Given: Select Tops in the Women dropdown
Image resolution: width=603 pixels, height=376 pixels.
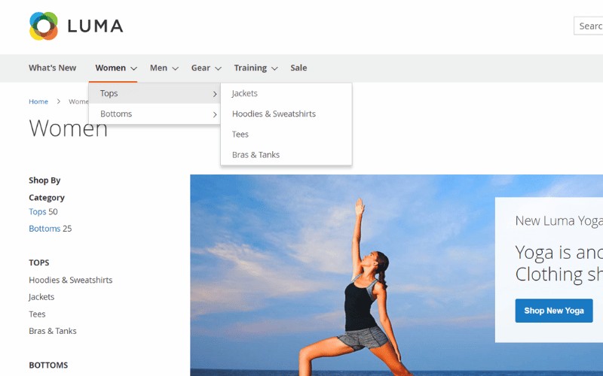Looking at the screenshot, I should 155,93.
